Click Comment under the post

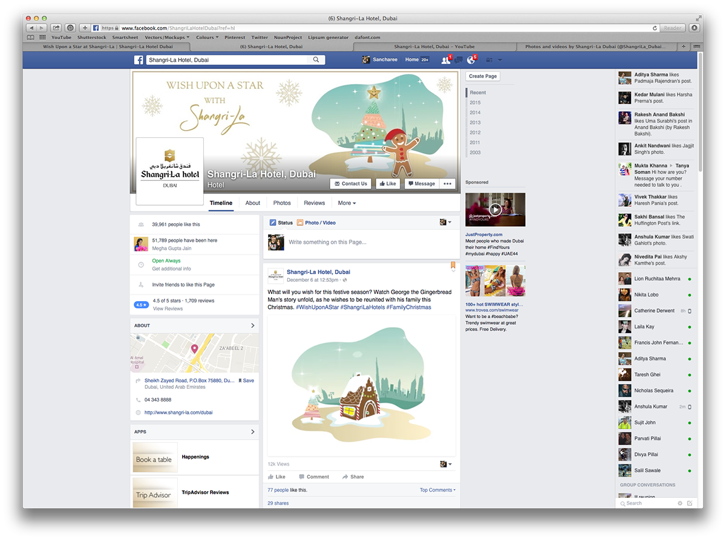coord(313,477)
